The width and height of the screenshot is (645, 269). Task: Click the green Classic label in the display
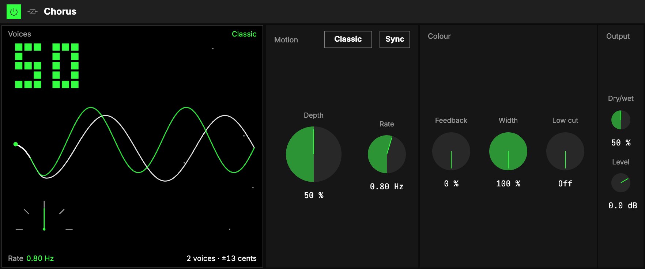(x=244, y=34)
